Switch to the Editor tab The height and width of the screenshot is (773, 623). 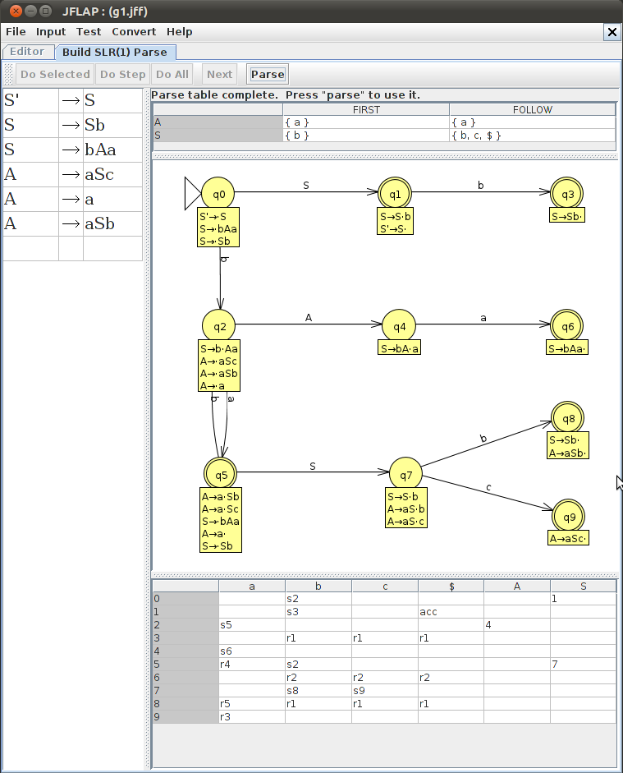pyautogui.click(x=27, y=52)
